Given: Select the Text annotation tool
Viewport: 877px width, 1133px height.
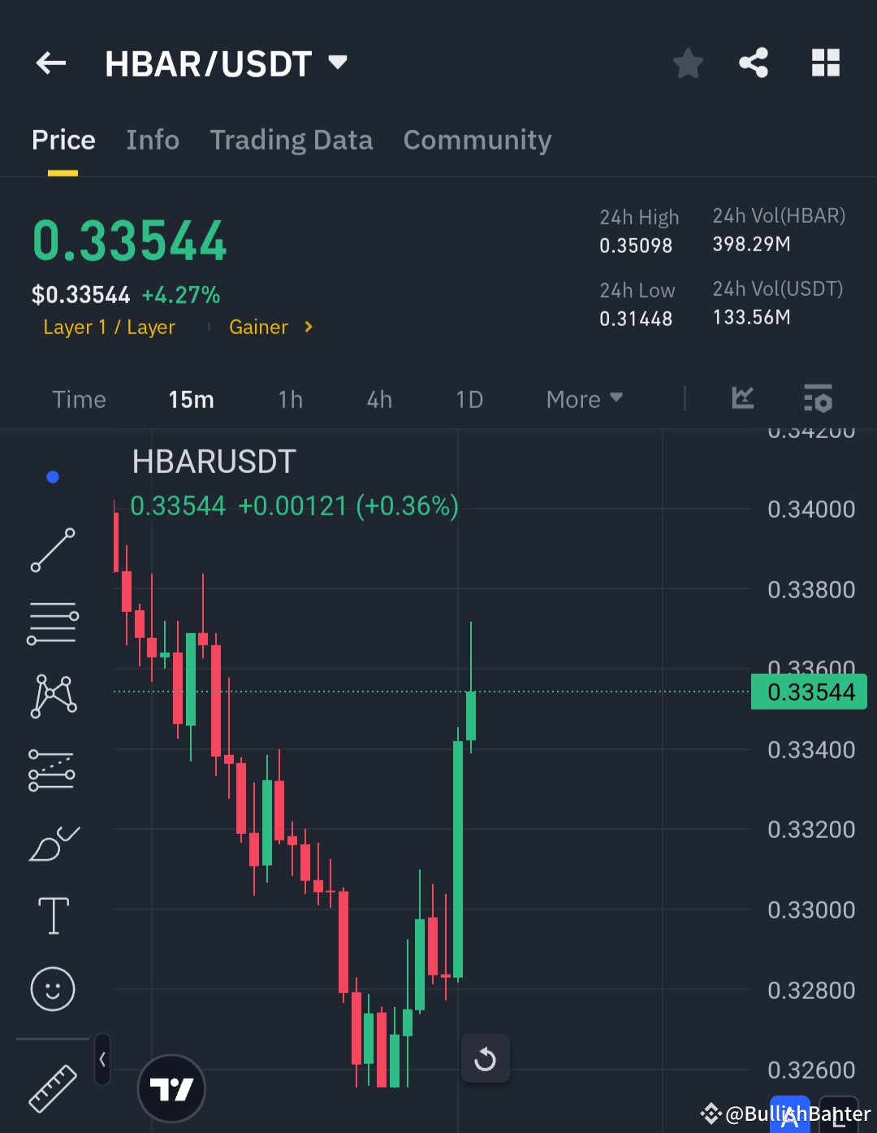Looking at the screenshot, I should pos(53,915).
